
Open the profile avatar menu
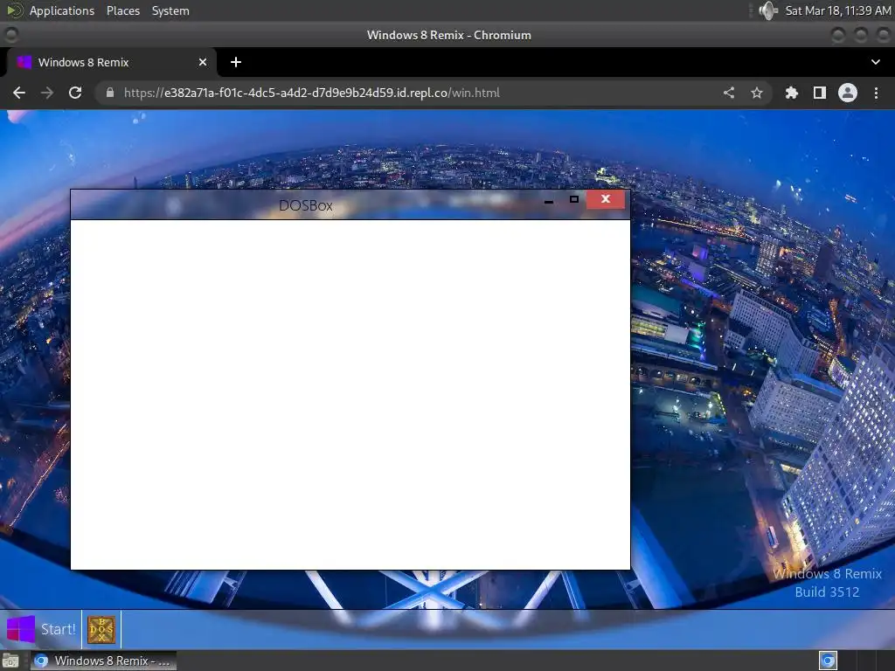848,93
